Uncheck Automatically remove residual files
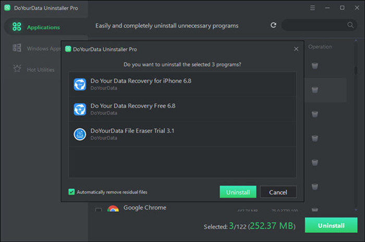Image resolution: width=365 pixels, height=242 pixels. [71, 192]
